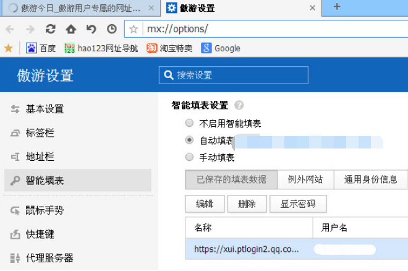This screenshot has width=408, height=271.
Task: Open the history clock icon
Action: (x=112, y=29)
